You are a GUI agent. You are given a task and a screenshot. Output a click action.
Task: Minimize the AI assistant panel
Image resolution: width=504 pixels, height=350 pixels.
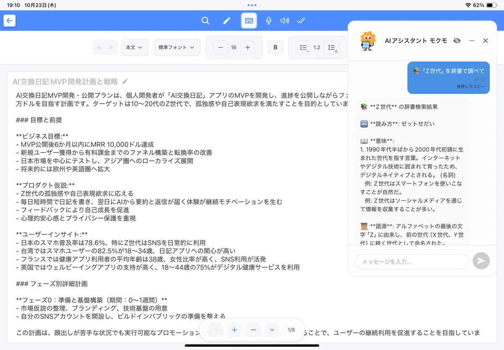472,41
